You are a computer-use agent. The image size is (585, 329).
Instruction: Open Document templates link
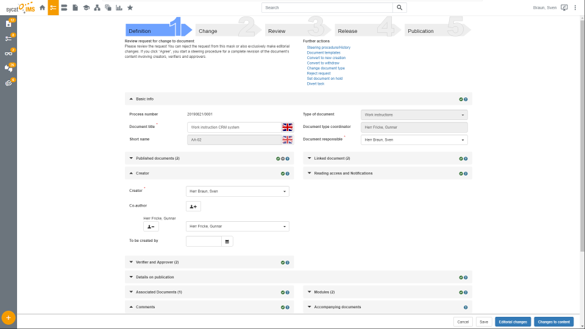click(324, 52)
